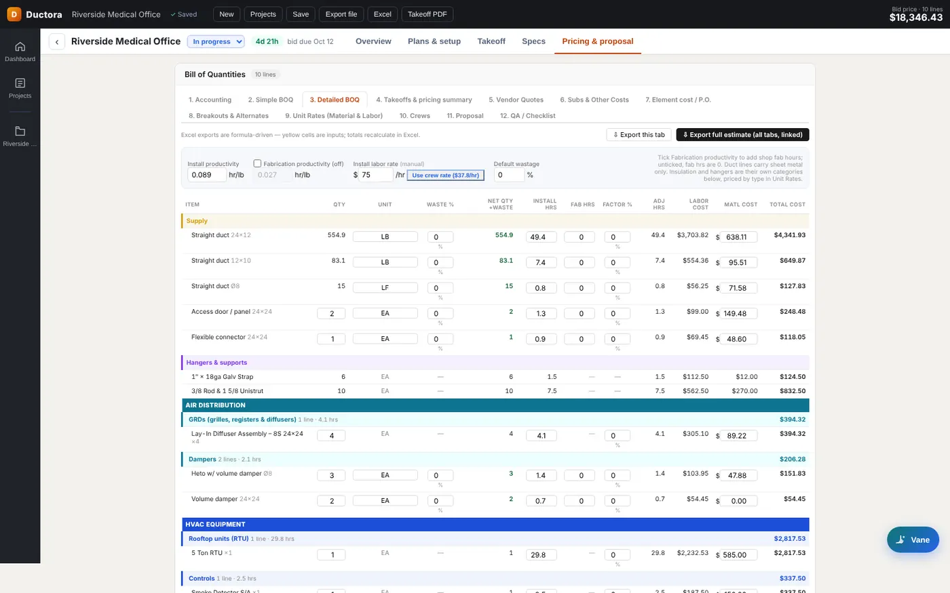Screen dimensions: 950x593
Task: Open the Projects sidebar icon
Action: 20,88
